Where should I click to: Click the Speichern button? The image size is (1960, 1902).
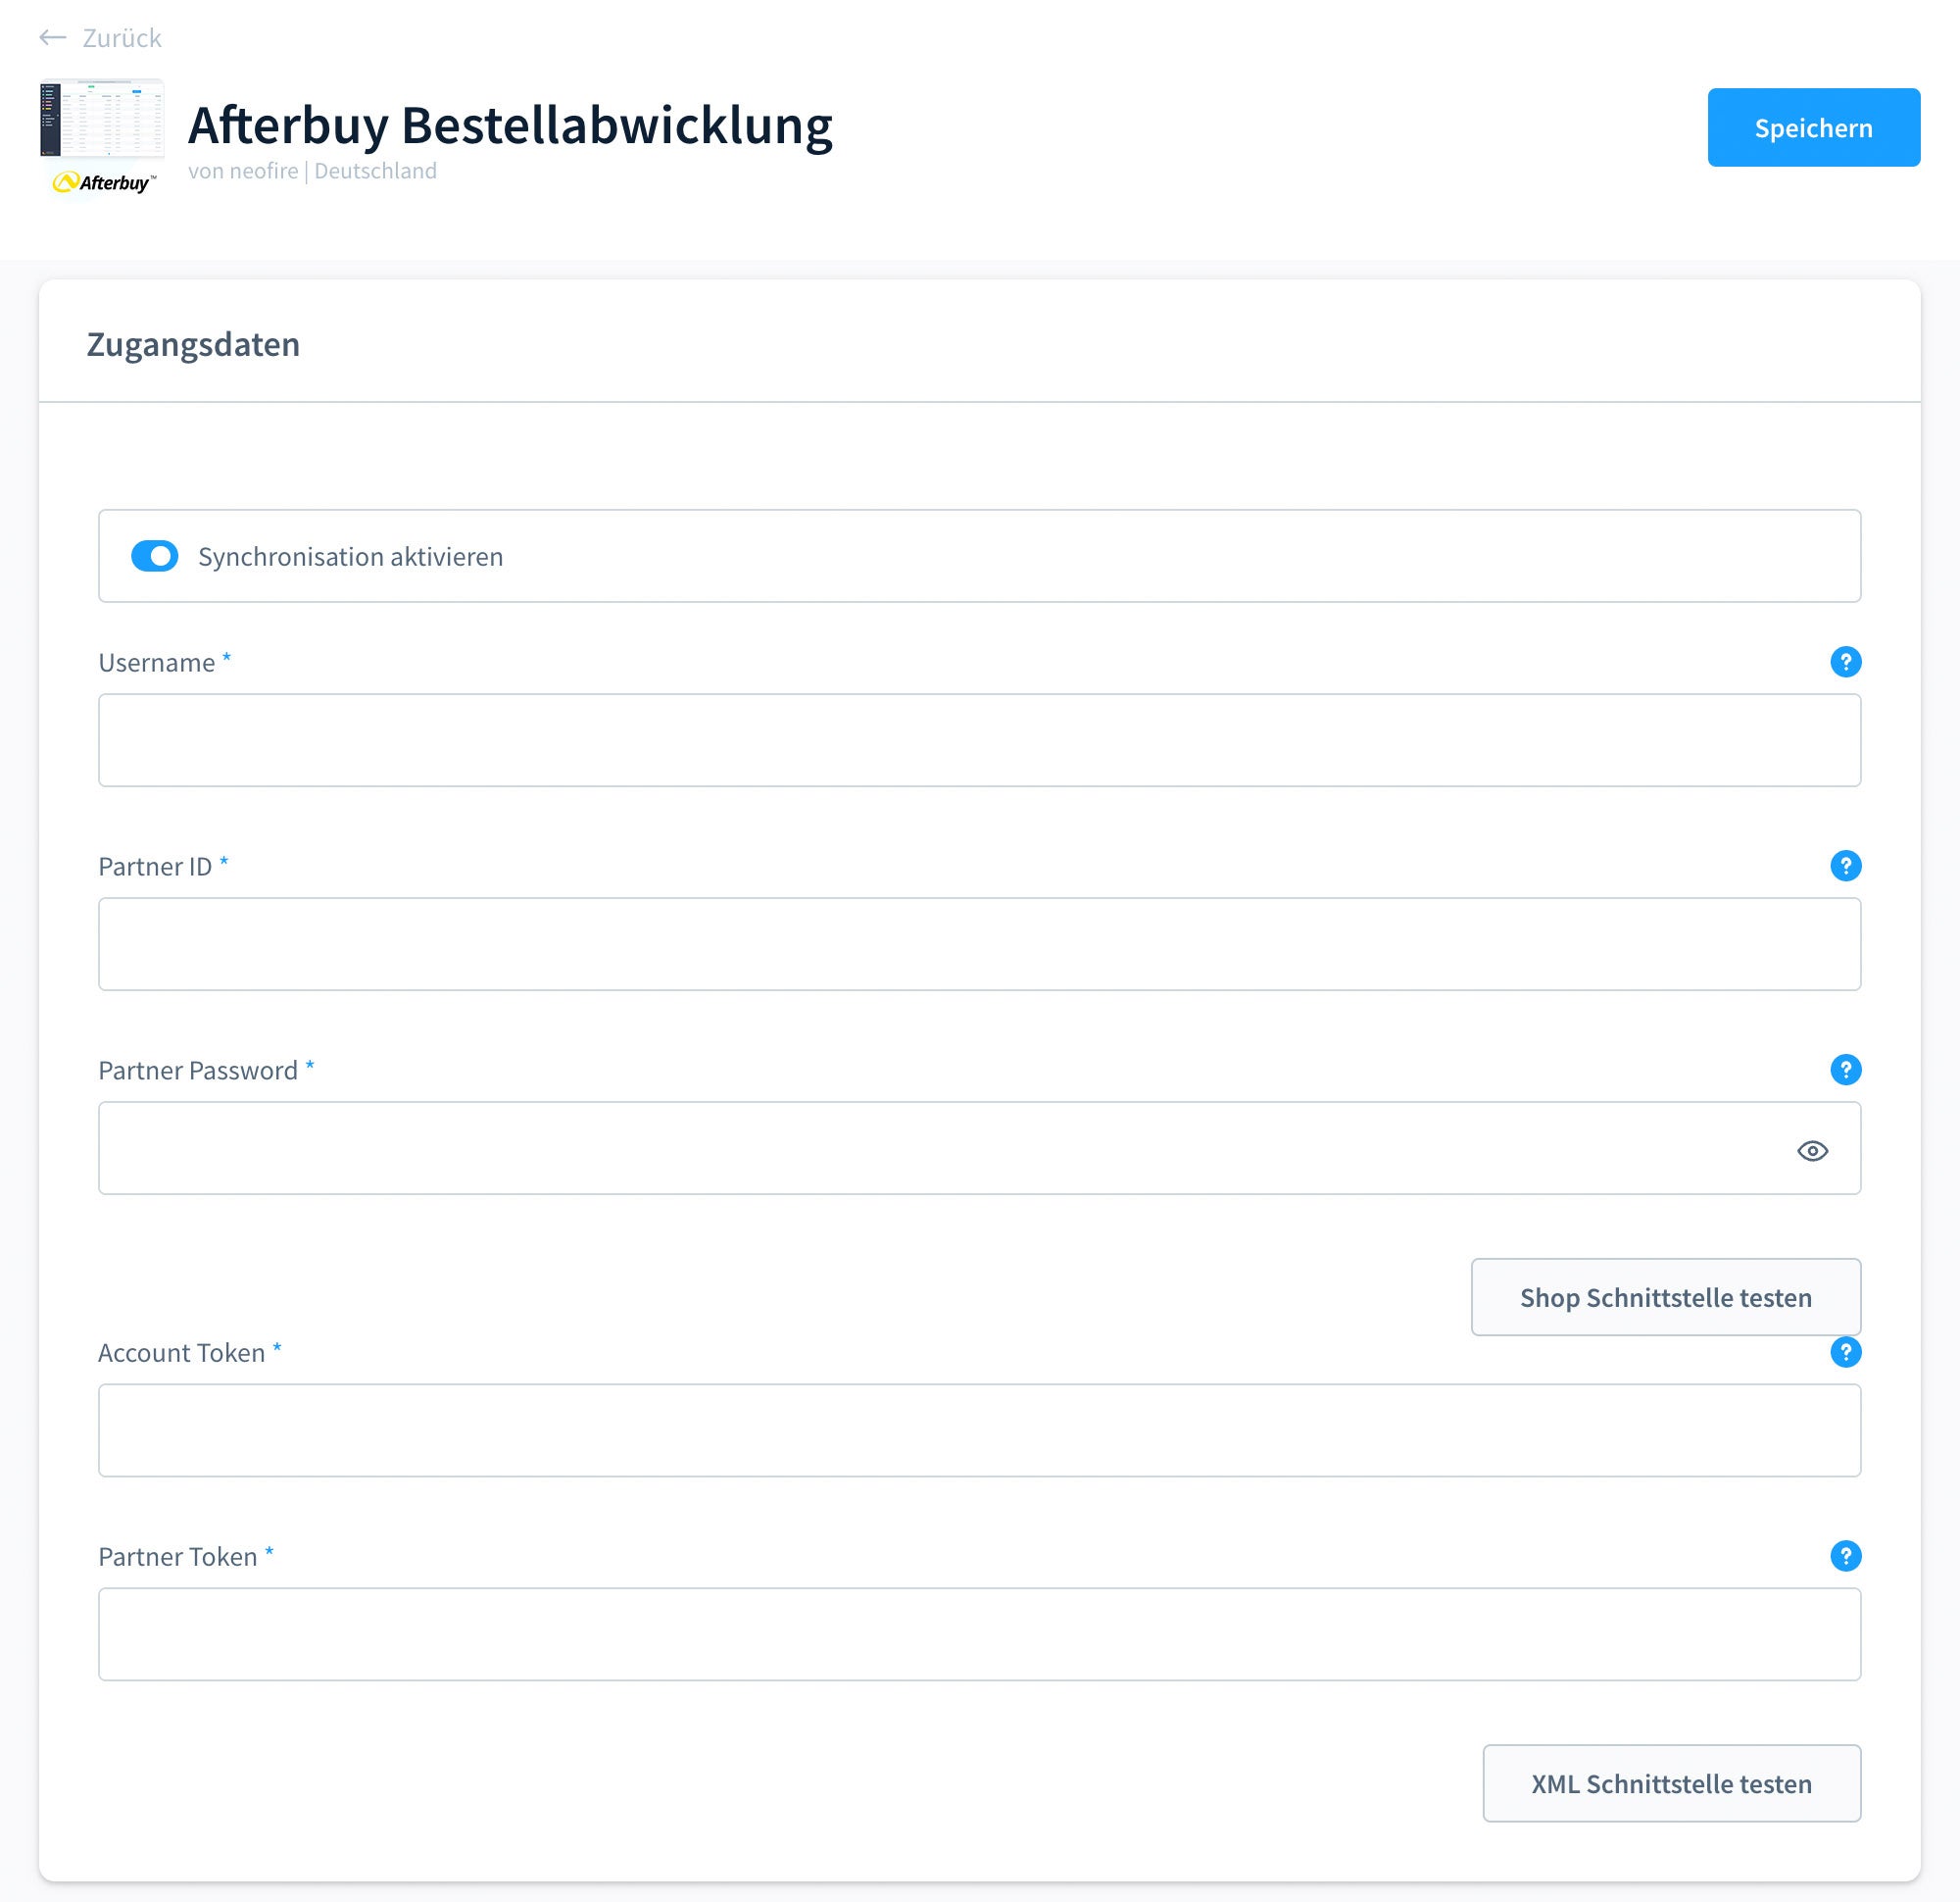click(x=1813, y=127)
